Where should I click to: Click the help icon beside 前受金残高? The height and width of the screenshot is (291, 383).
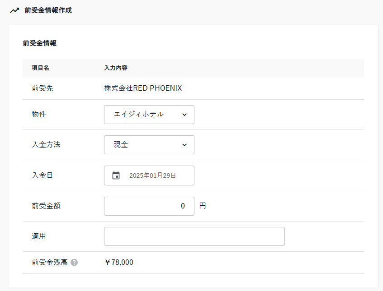point(74,262)
